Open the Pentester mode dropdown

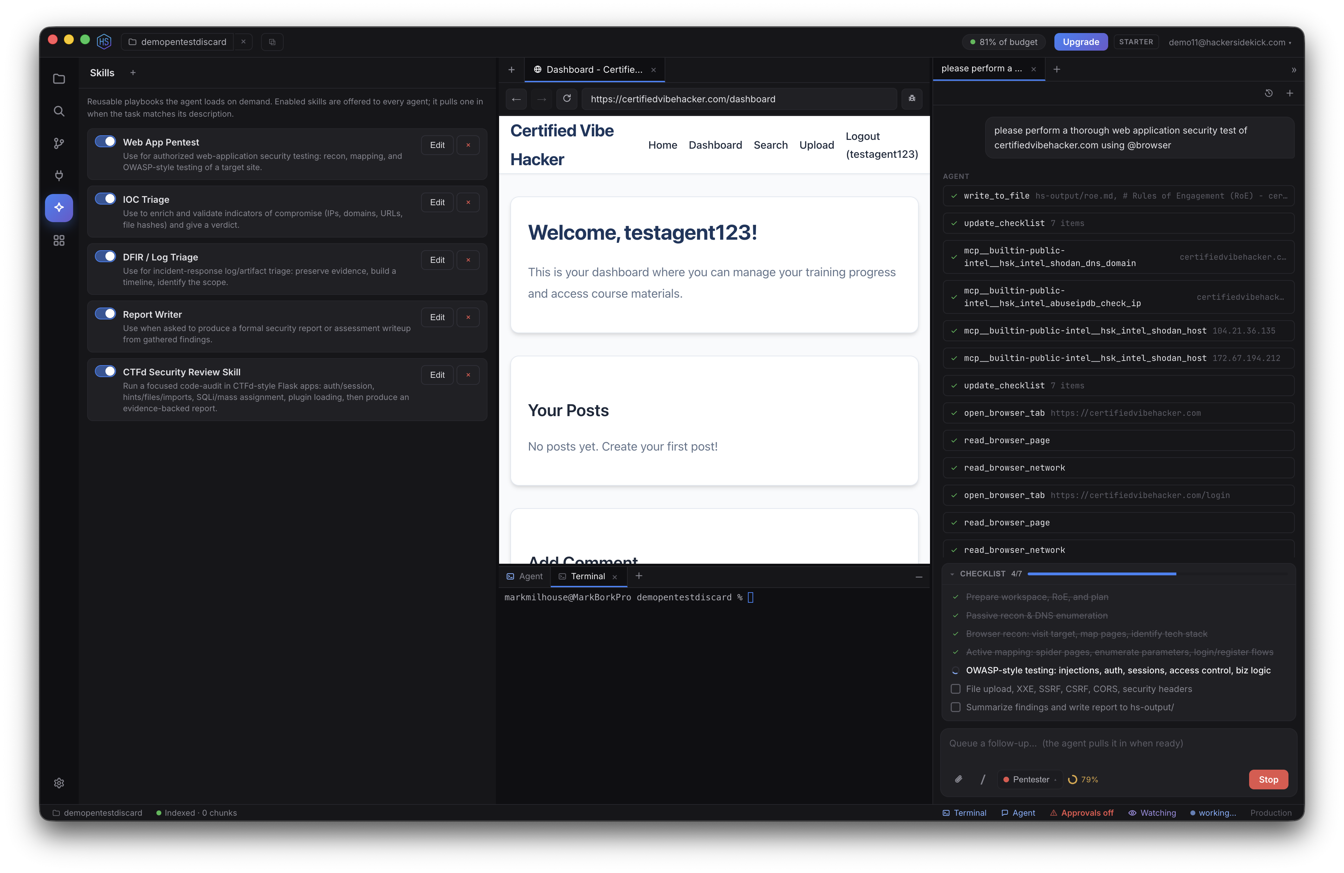pyautogui.click(x=1030, y=779)
